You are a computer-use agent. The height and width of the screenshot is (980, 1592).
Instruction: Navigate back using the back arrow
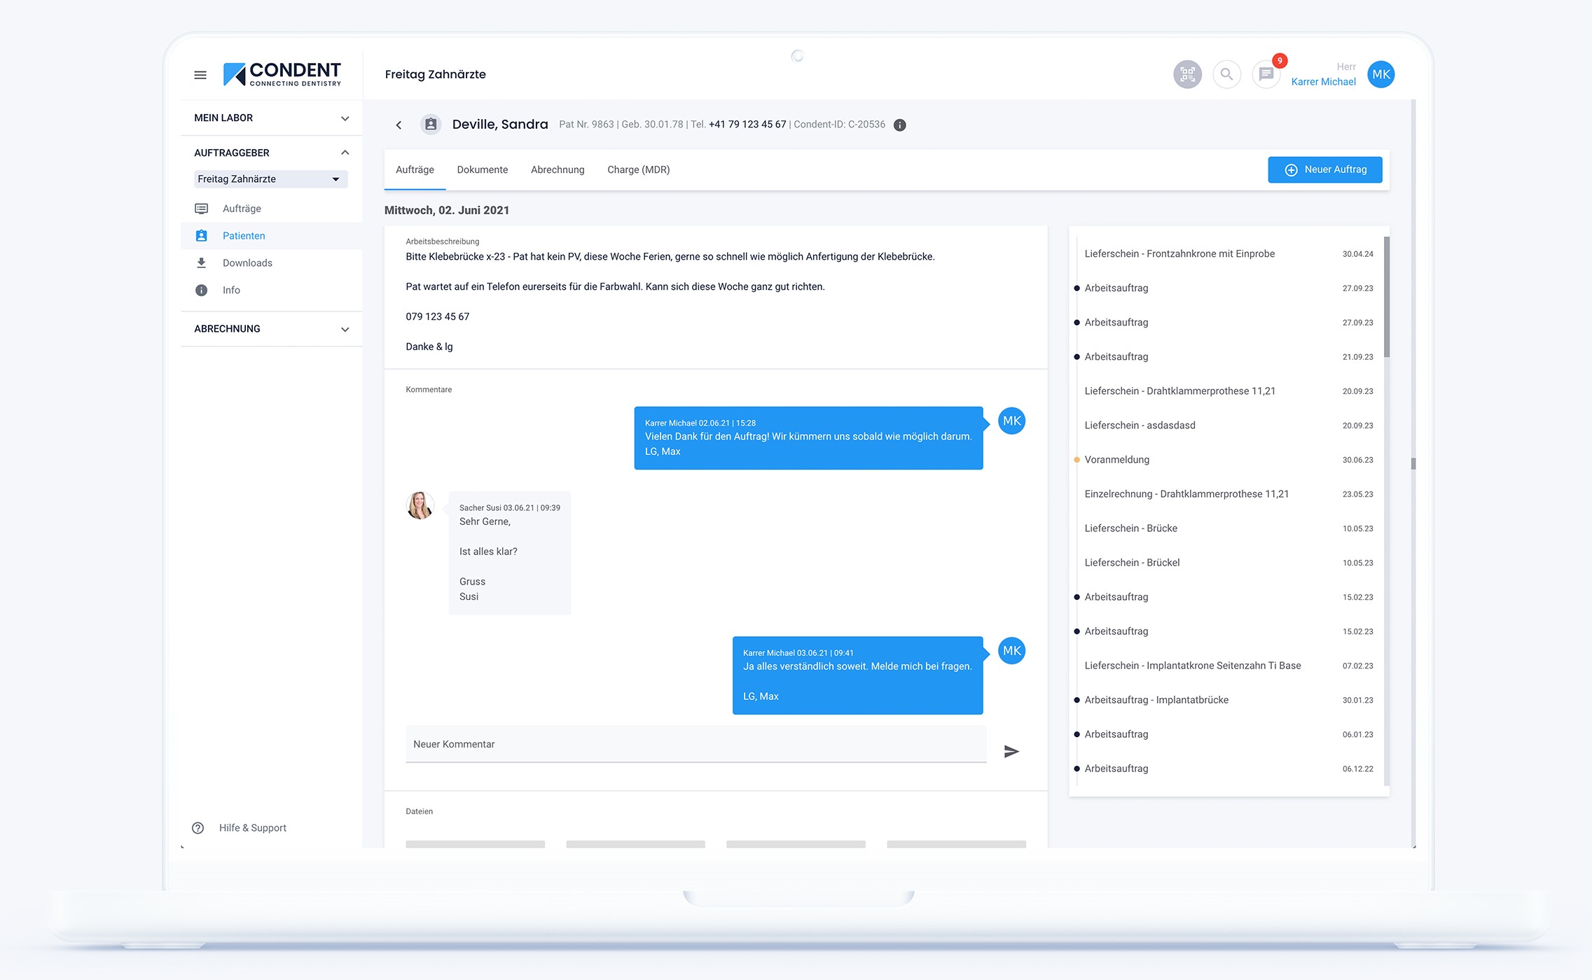399,124
